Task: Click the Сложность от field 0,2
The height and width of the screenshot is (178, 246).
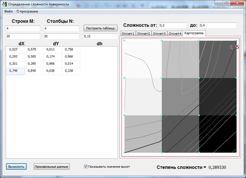Action: [x=173, y=25]
